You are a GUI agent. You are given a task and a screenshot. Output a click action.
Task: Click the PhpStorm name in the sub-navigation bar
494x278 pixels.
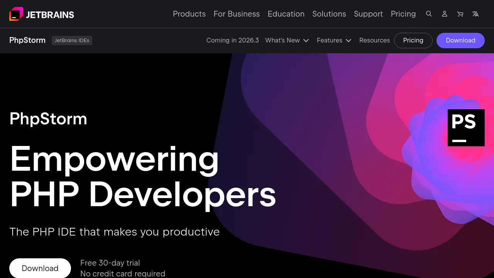click(27, 40)
